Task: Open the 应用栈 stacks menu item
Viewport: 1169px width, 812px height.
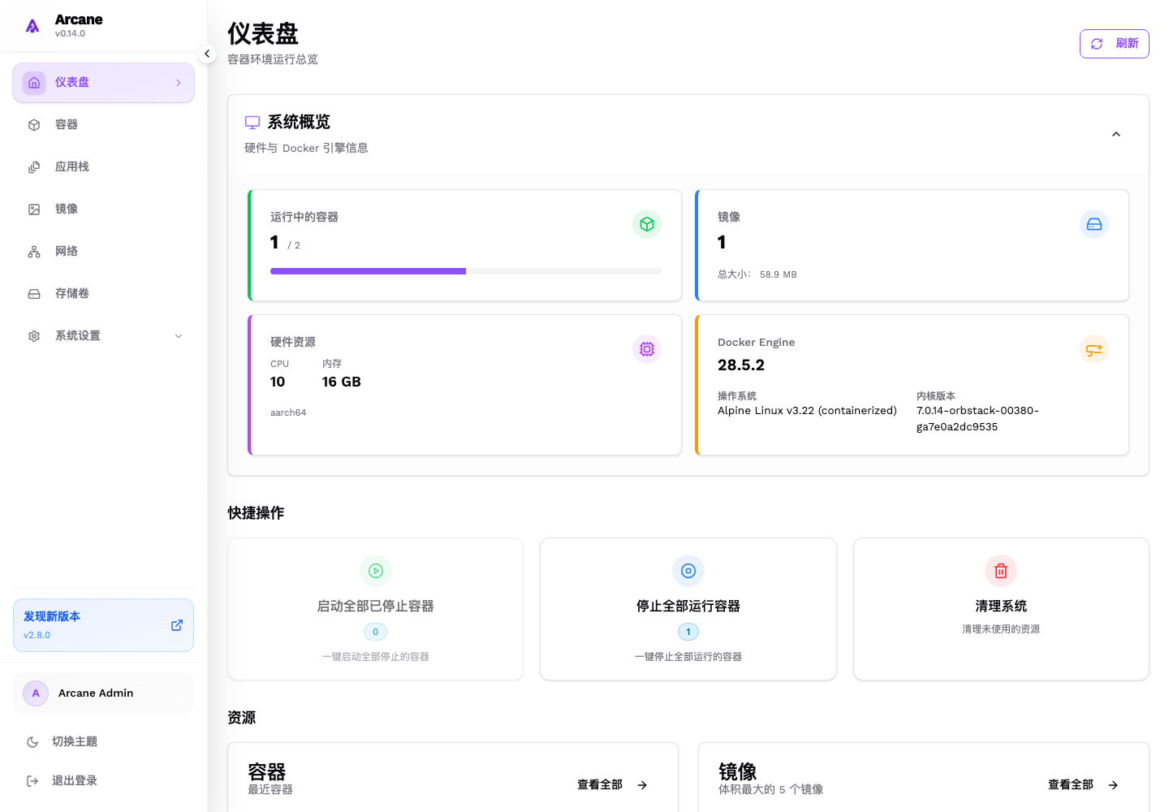Action: click(x=103, y=167)
